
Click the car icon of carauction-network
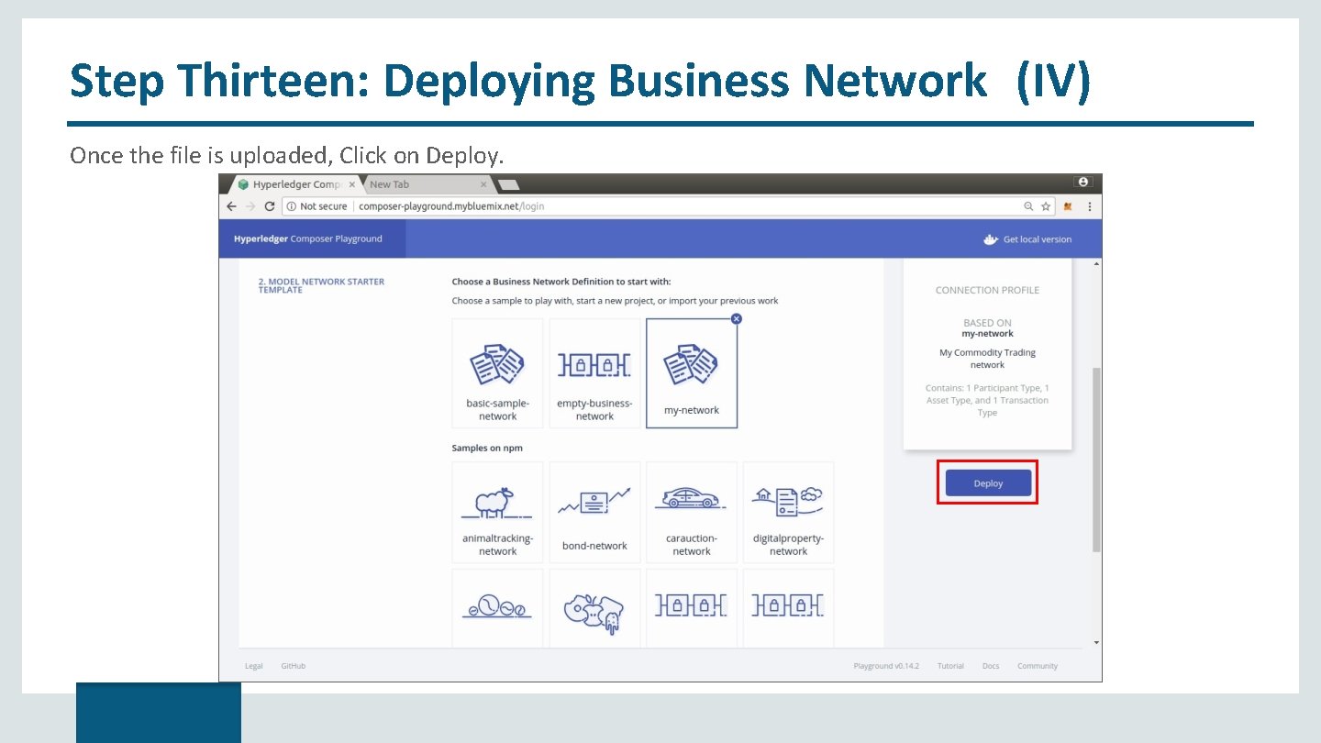(691, 498)
